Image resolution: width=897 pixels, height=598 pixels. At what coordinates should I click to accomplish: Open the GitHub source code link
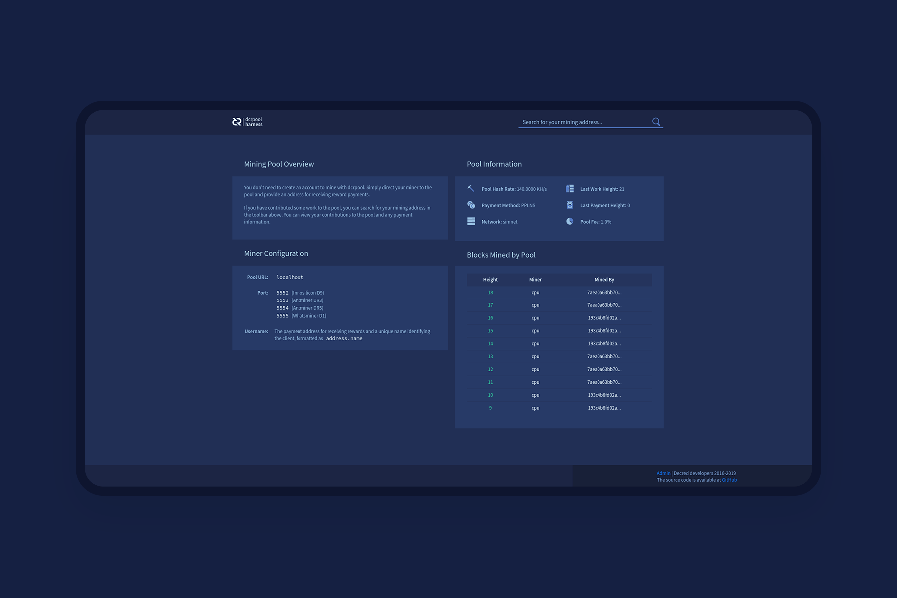tap(729, 480)
